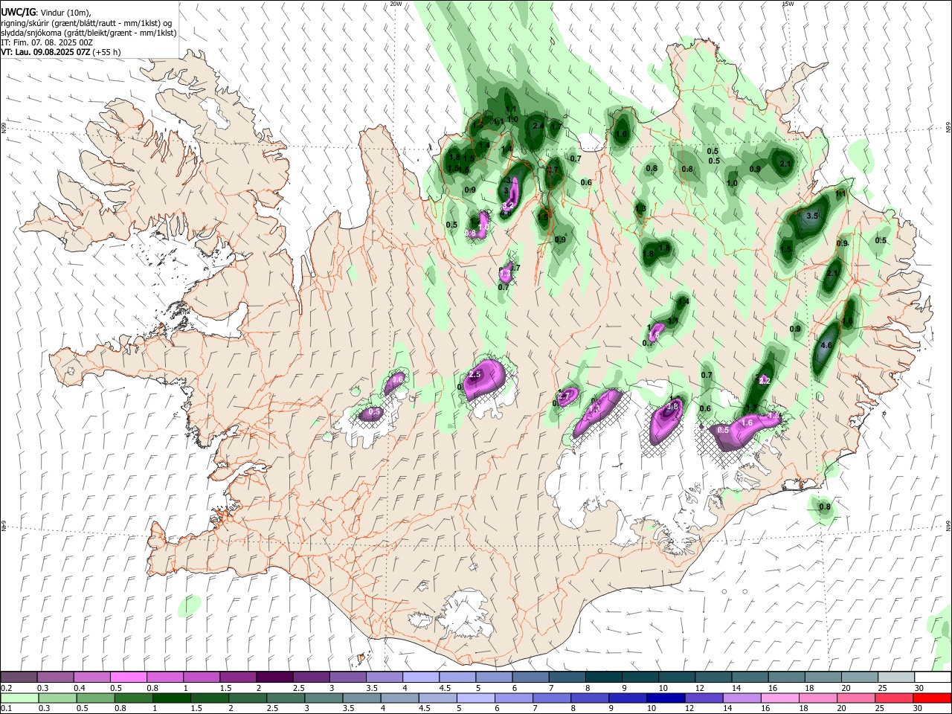Select the white 30 mm snow legend swatch

(x=932, y=678)
